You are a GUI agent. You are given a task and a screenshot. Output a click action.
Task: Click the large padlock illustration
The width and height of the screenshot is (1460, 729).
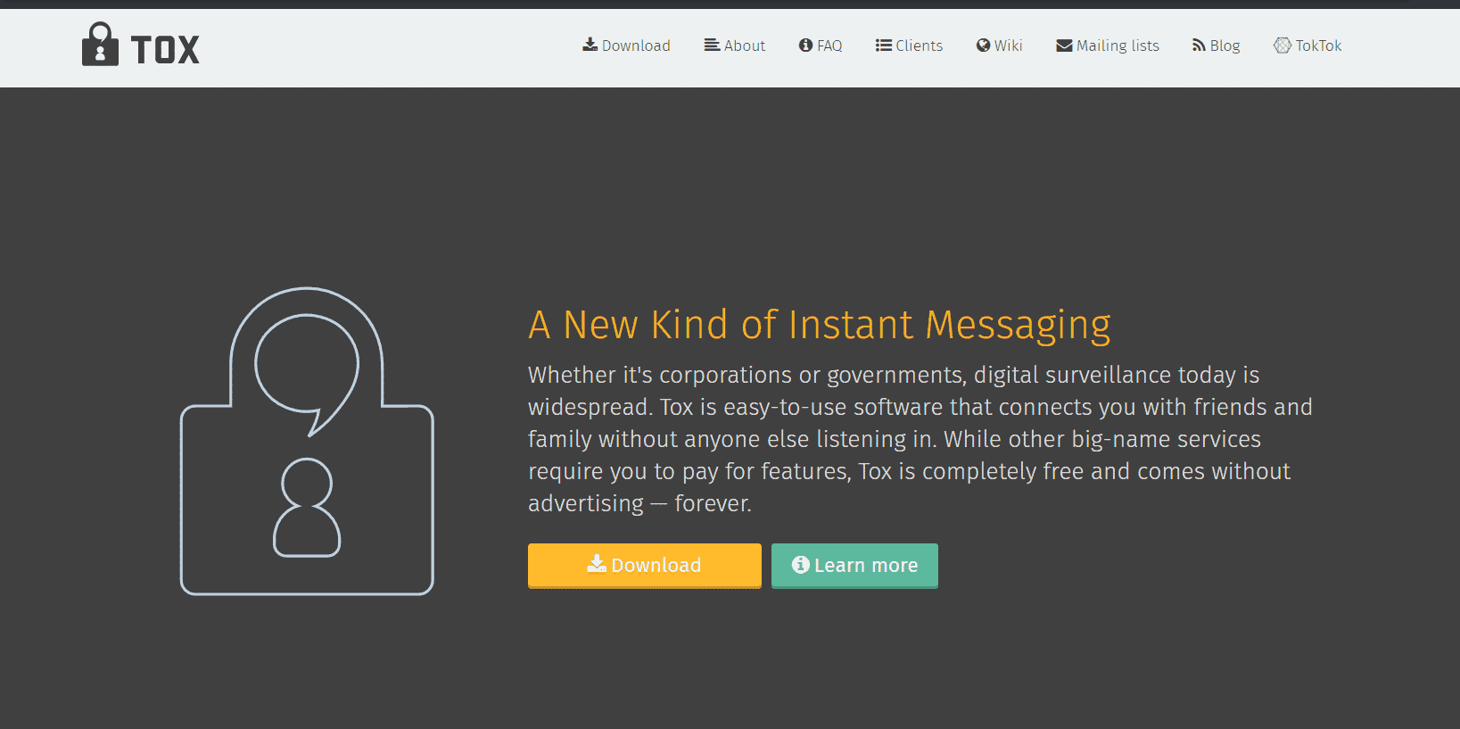point(307,441)
